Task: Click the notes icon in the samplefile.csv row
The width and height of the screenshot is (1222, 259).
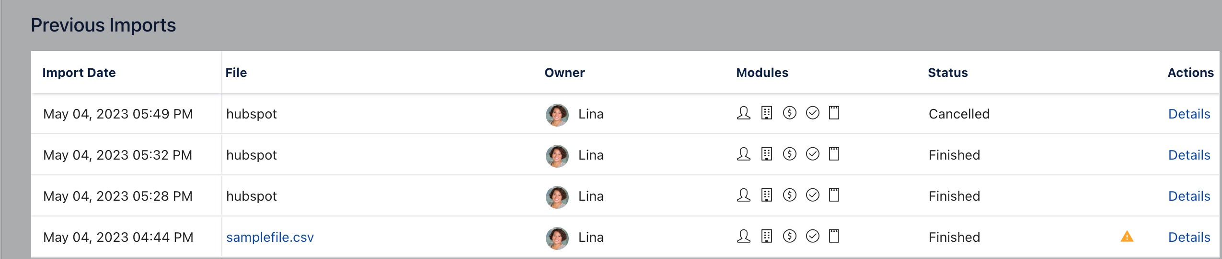Action: (834, 236)
